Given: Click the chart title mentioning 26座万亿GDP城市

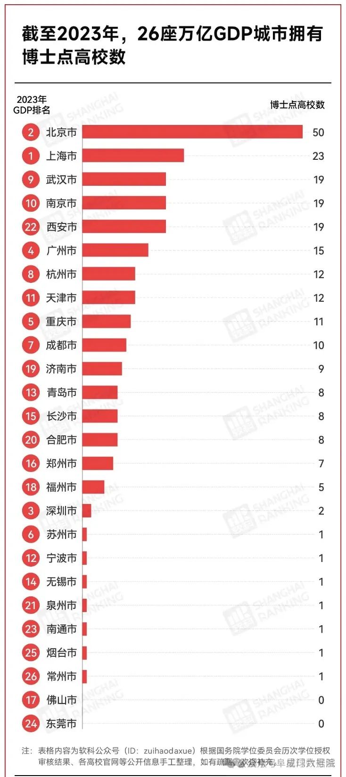Looking at the screenshot, I should click(x=172, y=45).
